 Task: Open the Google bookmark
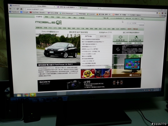coord(24,12)
